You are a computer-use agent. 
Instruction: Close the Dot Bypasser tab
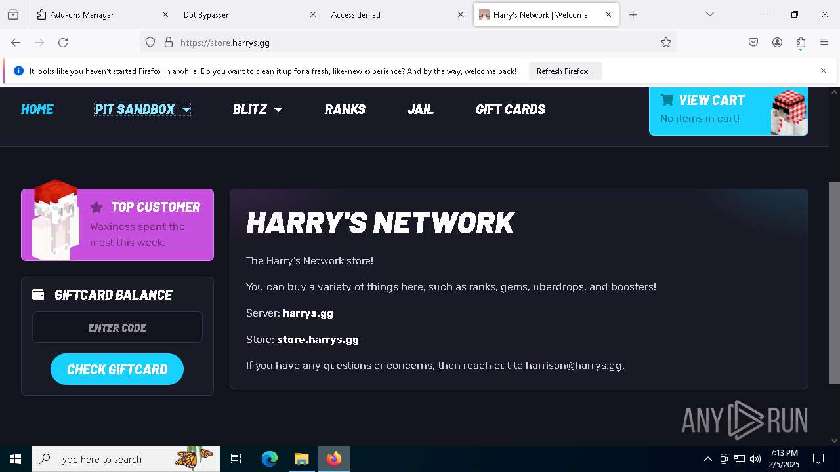coord(313,14)
